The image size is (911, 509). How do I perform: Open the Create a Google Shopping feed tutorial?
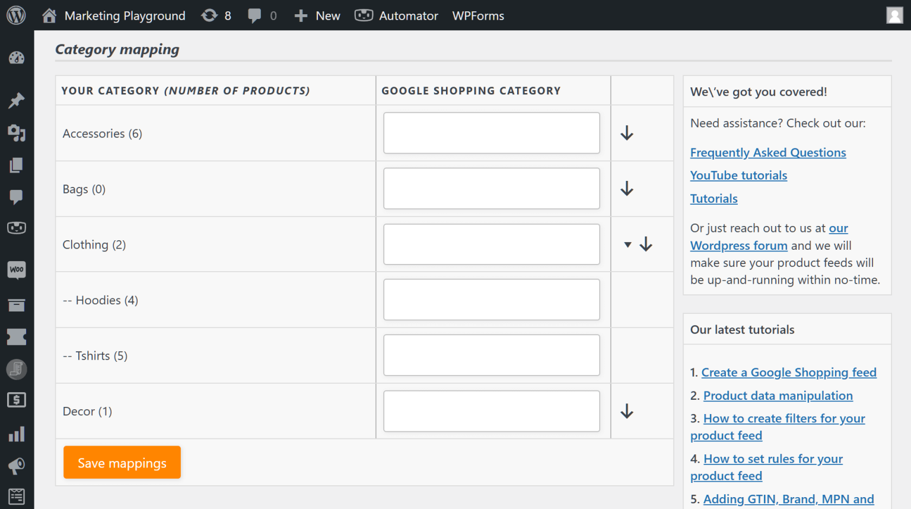789,372
